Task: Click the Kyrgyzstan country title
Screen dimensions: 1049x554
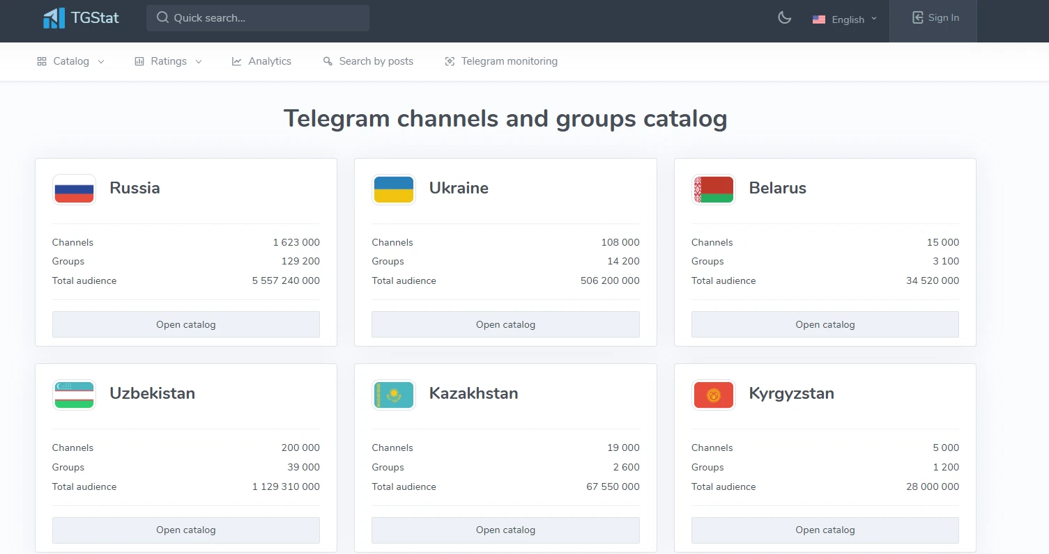Action: 792,393
